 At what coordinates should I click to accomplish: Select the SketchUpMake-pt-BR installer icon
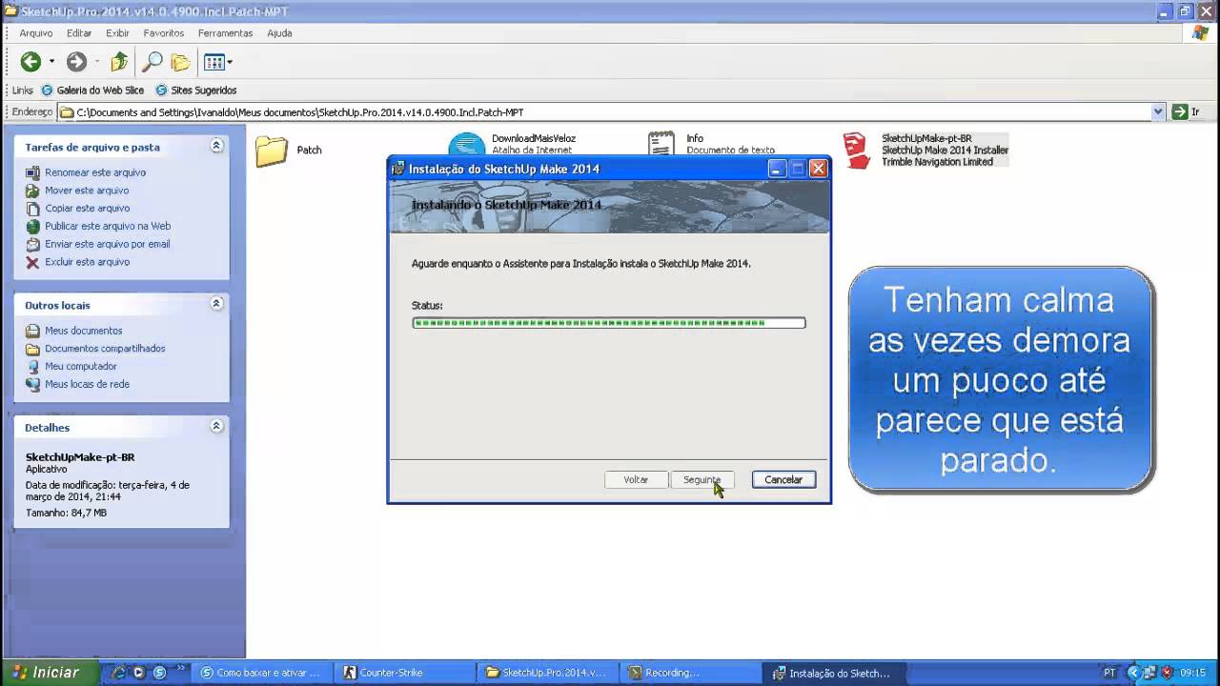tap(857, 151)
